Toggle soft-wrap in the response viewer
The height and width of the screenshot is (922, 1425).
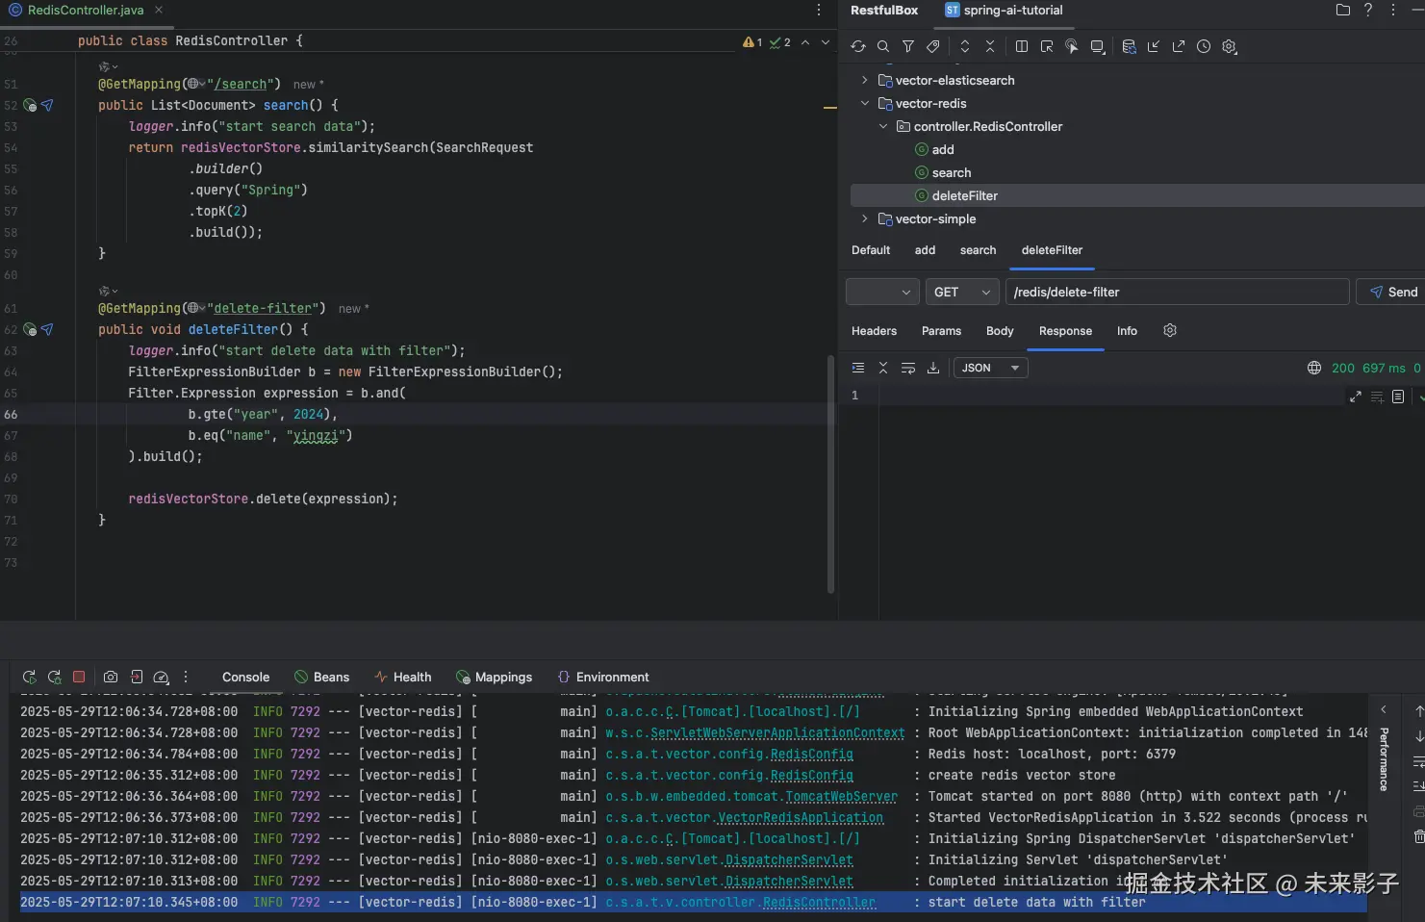pyautogui.click(x=908, y=368)
